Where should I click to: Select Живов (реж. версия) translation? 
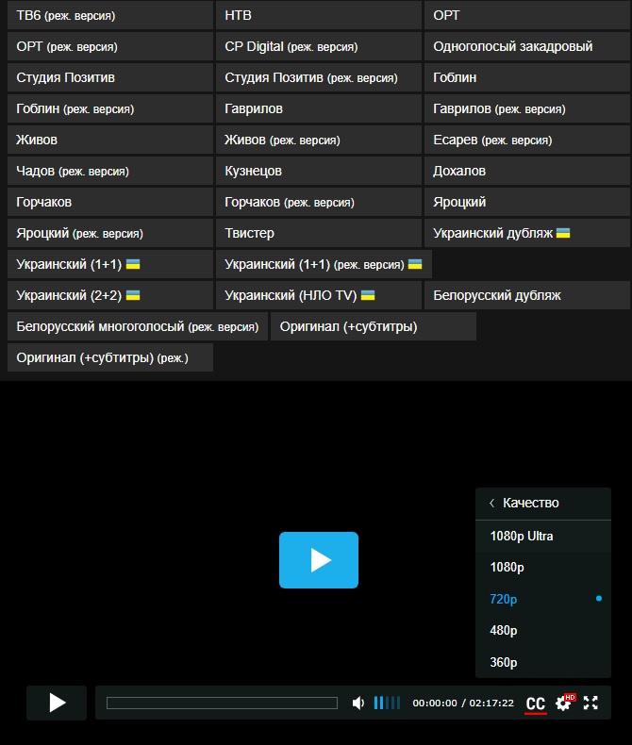[x=319, y=140]
